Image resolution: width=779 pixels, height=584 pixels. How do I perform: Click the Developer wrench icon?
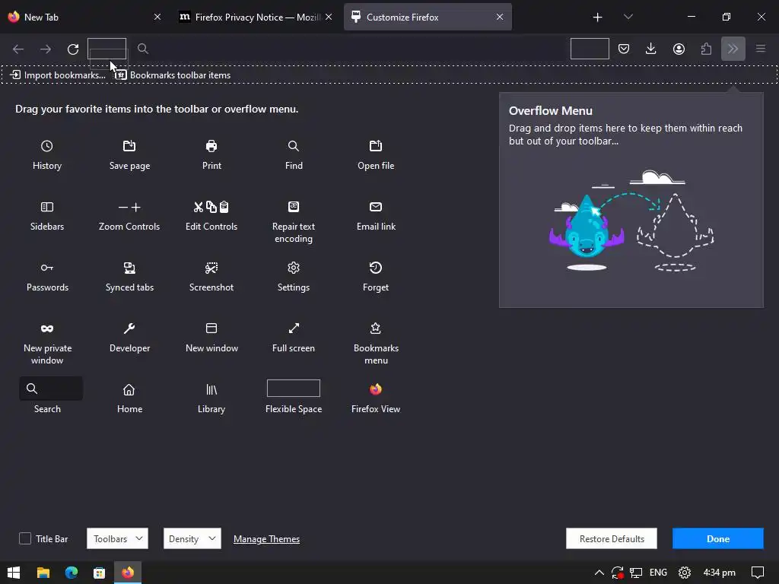tap(129, 328)
